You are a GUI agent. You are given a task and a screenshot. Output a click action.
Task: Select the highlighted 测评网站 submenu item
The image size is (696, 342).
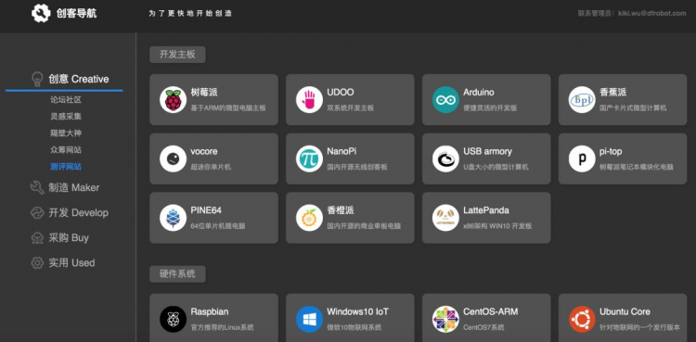(x=66, y=167)
